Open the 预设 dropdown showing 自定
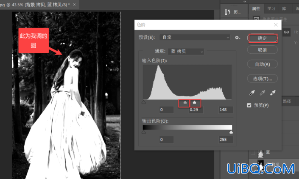Viewport: 299px width, 179px height. 195,37
